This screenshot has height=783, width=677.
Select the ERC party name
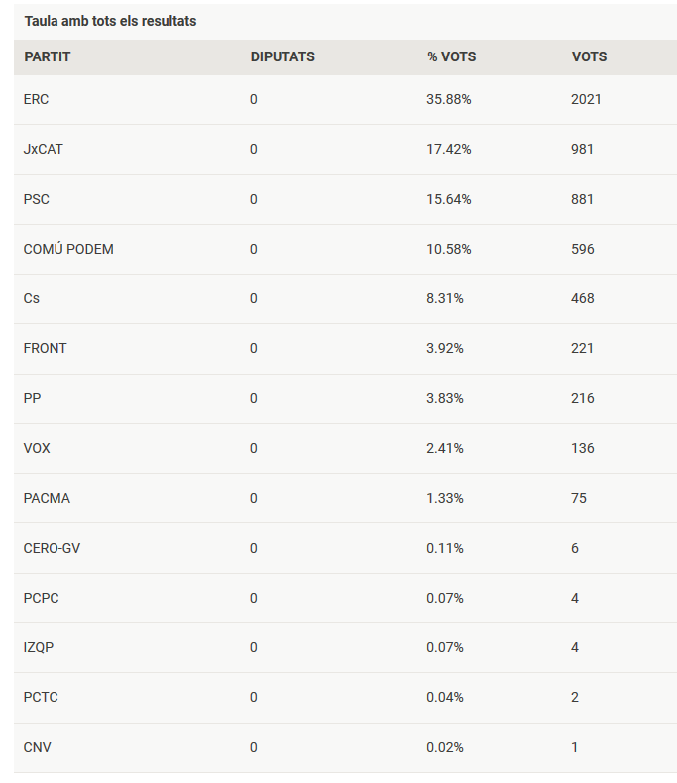[x=37, y=99]
